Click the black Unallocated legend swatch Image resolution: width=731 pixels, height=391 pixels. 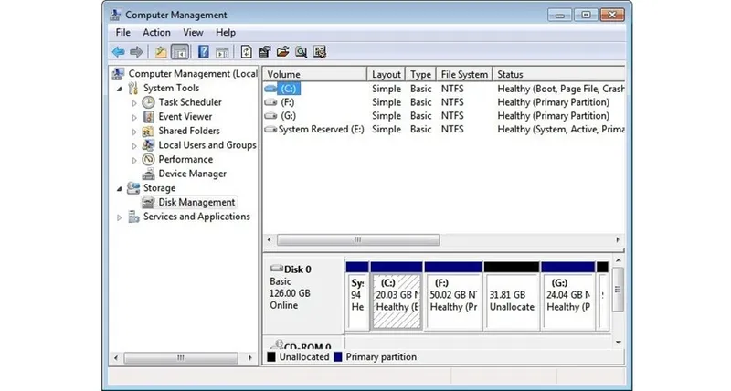271,357
